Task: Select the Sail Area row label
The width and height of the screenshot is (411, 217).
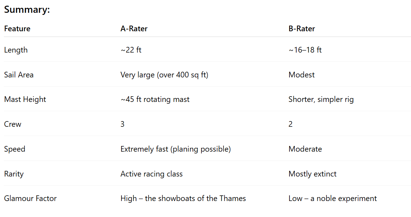Action: pyautogui.click(x=19, y=75)
